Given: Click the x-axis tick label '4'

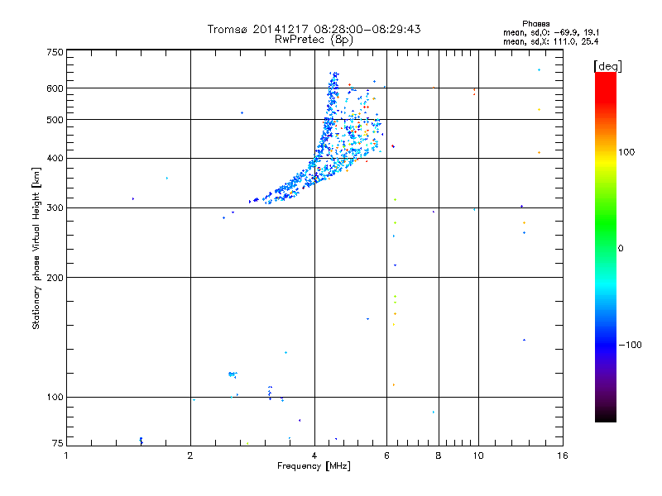Looking at the screenshot, I should [314, 455].
